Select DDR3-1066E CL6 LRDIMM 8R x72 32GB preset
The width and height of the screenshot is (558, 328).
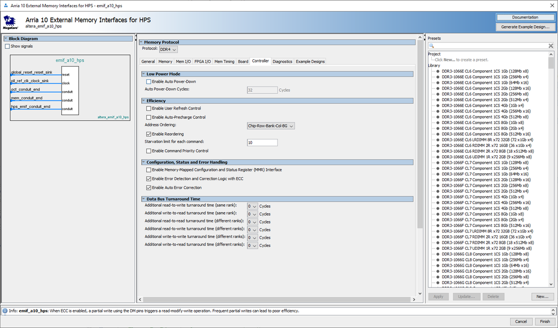point(487,140)
